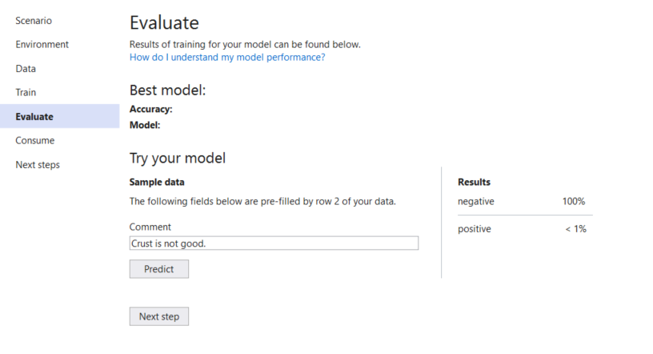Click the Accuracy label
Screen dimensions: 653x354
tap(150, 109)
